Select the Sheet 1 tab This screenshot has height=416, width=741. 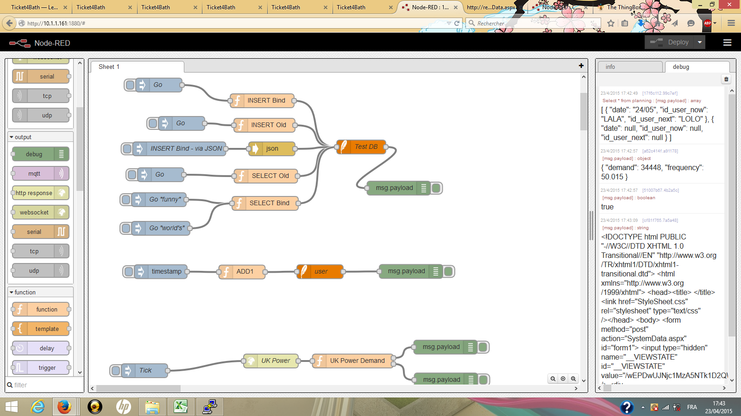pyautogui.click(x=109, y=67)
